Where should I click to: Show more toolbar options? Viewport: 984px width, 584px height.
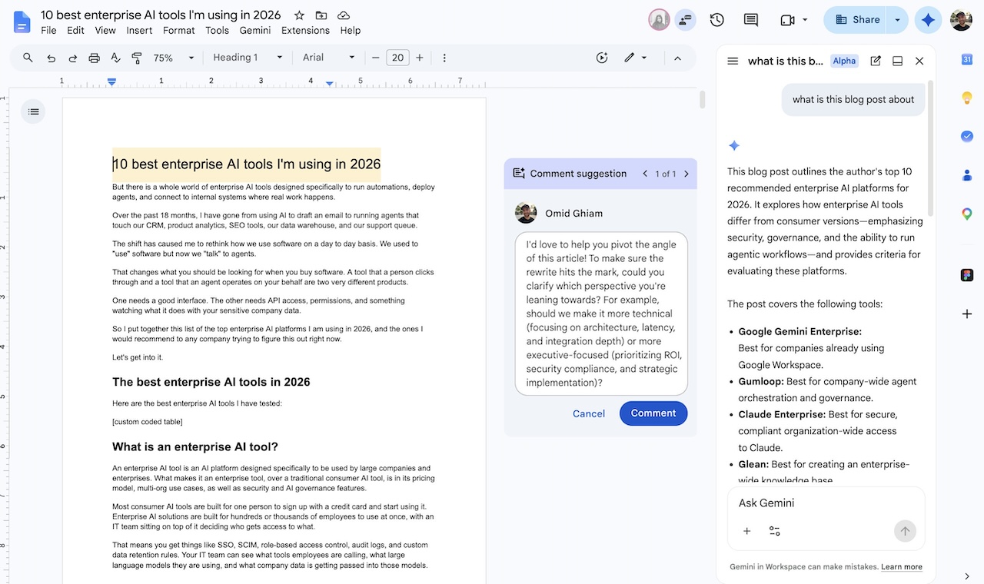point(444,58)
